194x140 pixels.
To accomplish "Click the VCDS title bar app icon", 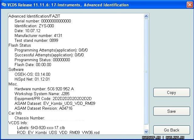I will (4, 5).
